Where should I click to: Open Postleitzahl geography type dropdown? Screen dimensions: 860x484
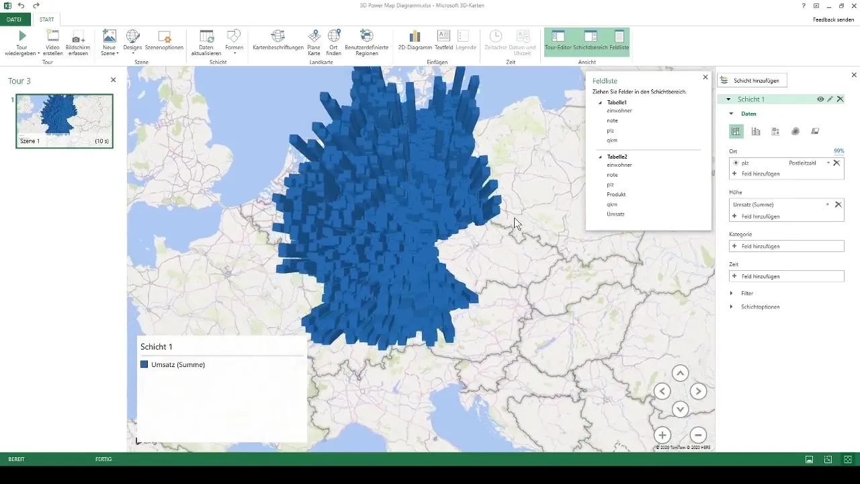point(828,163)
